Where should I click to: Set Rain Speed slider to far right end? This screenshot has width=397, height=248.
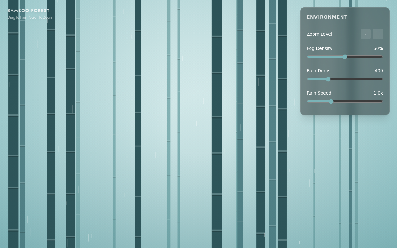[382, 101]
